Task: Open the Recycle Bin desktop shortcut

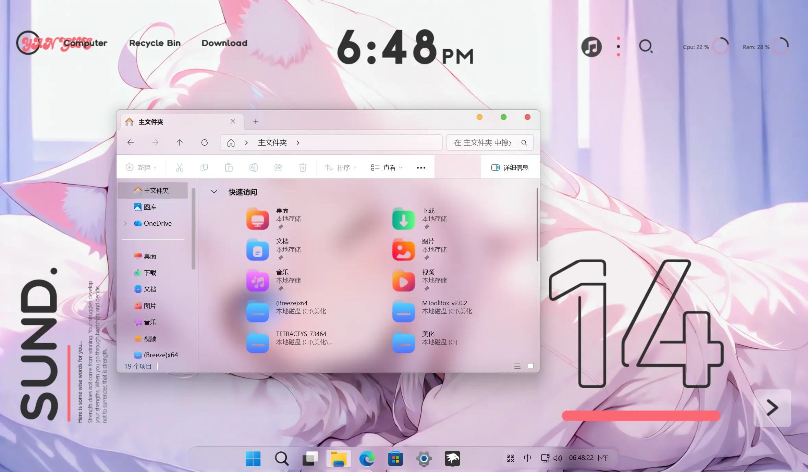Action: point(155,43)
